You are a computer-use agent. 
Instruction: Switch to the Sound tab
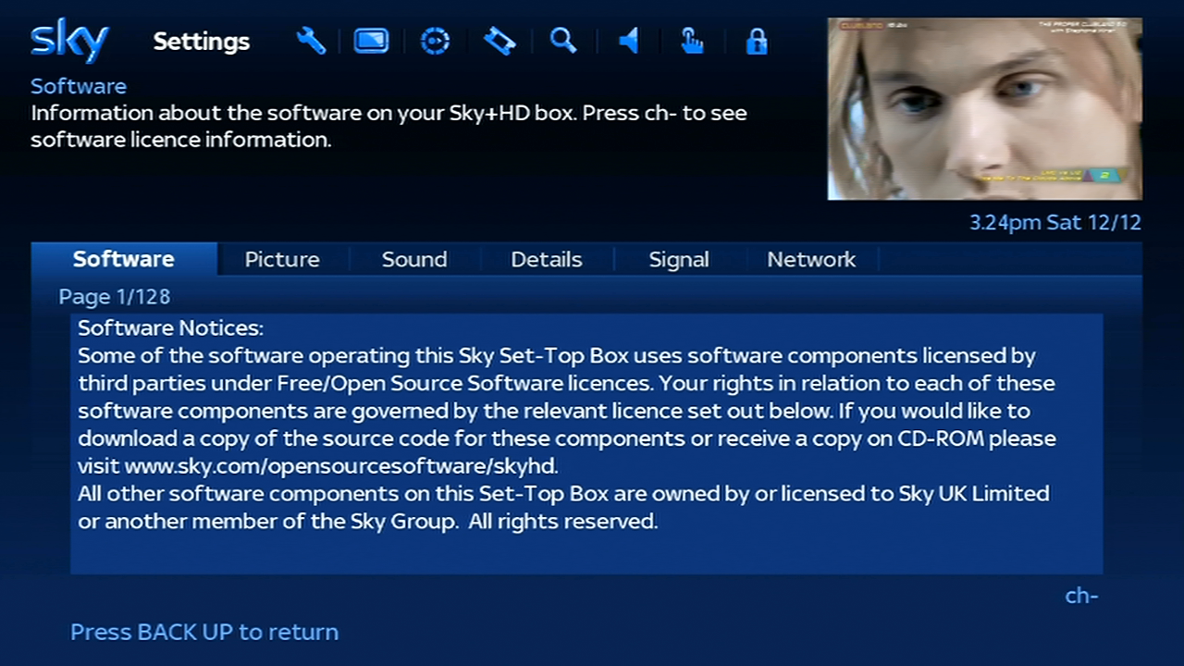coord(414,260)
